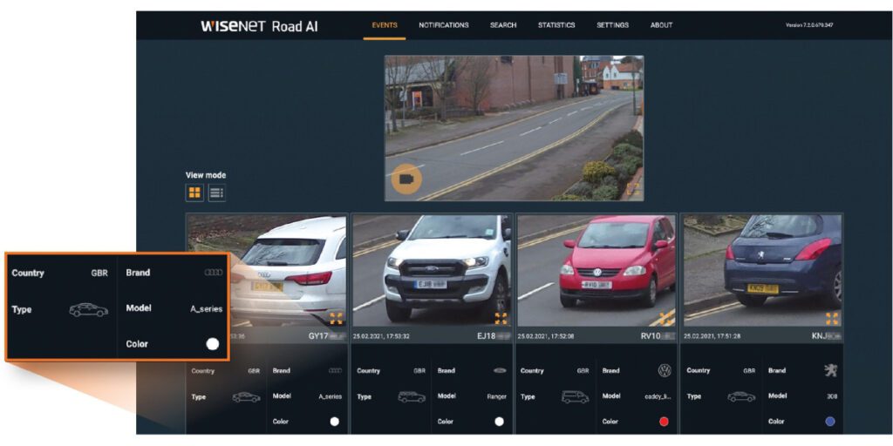Open the RV10 red Volkswagen thumbnail

pyautogui.click(x=596, y=270)
